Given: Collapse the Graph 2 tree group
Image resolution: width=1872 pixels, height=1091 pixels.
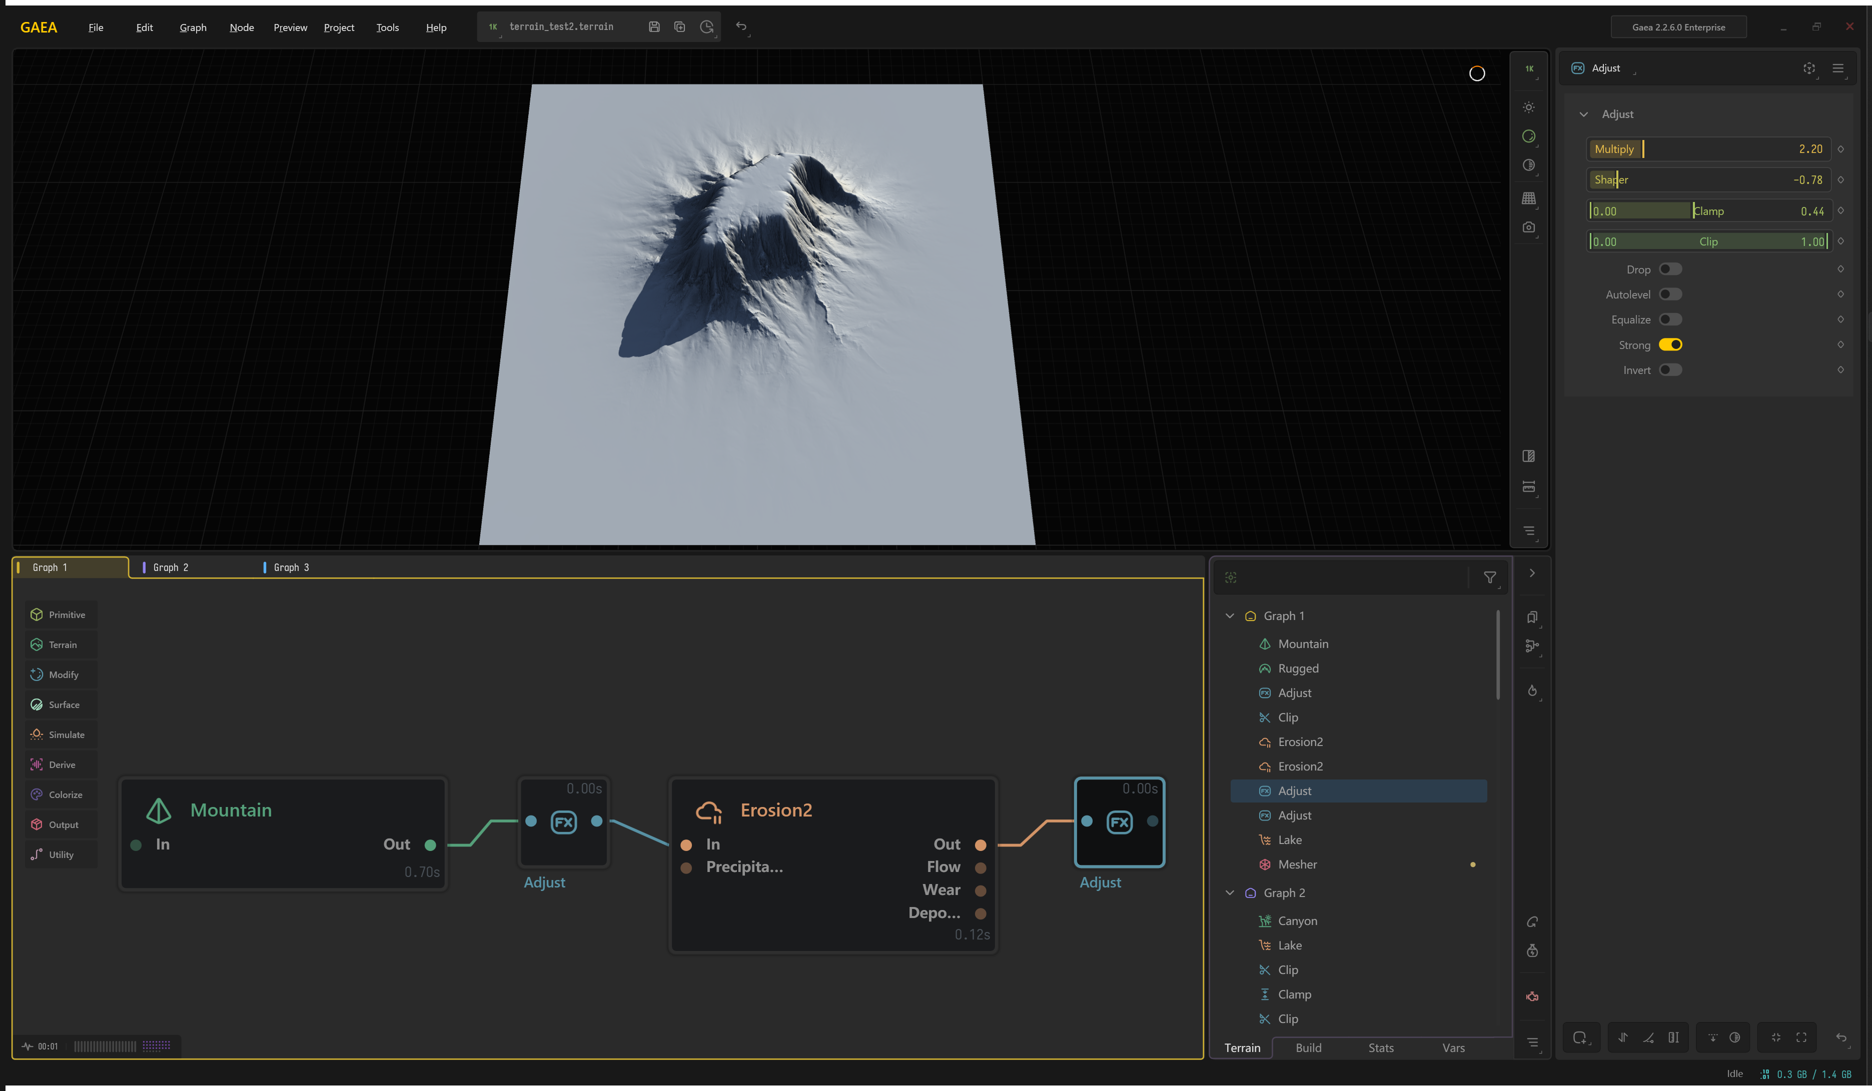Looking at the screenshot, I should point(1230,892).
